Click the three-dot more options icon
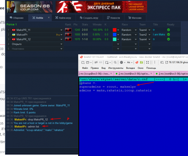Viewport: 188px width, 156px height. 155,62
